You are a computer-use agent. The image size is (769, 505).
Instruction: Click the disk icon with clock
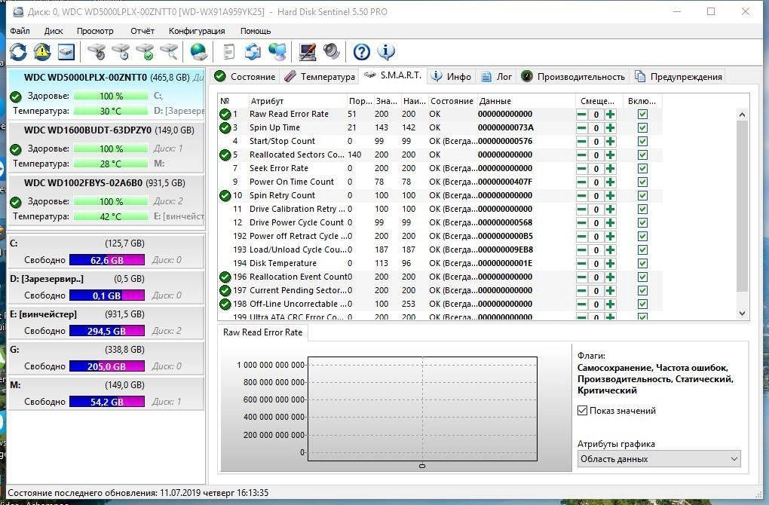click(121, 51)
